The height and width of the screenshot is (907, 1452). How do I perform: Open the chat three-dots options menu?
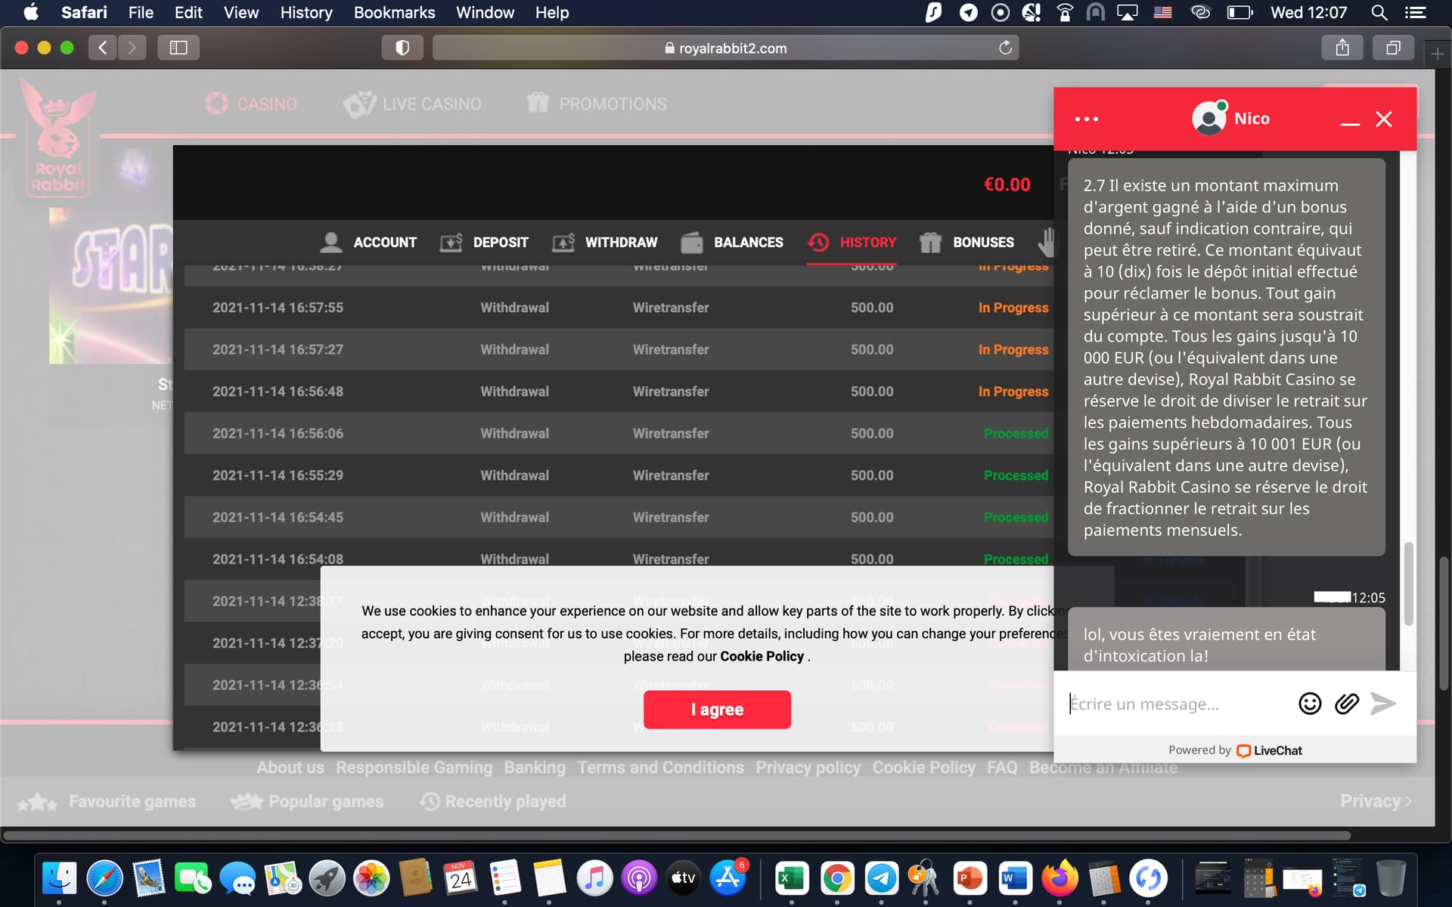coord(1086,119)
